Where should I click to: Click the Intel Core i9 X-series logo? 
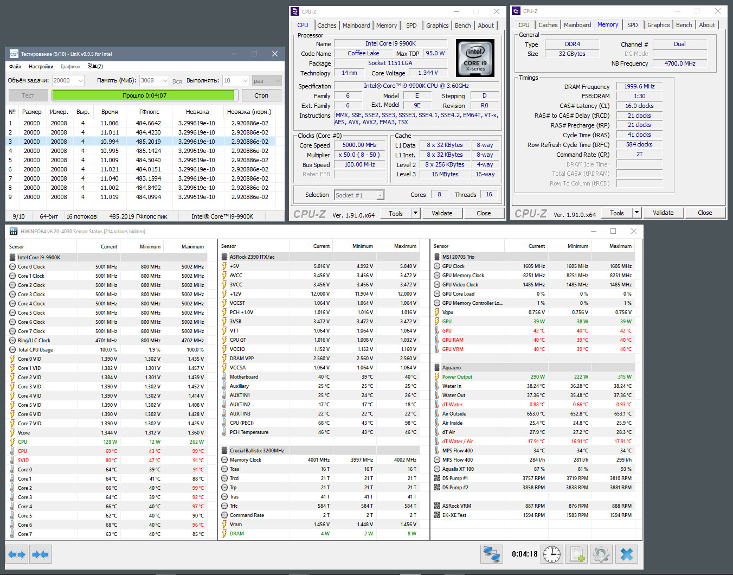click(475, 58)
